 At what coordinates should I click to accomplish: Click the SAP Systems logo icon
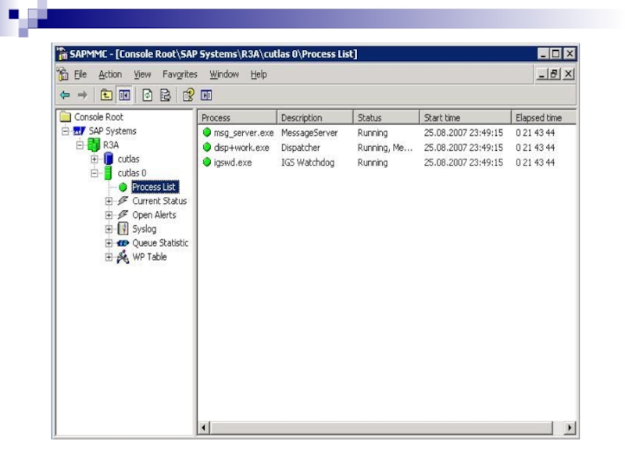click(x=80, y=131)
